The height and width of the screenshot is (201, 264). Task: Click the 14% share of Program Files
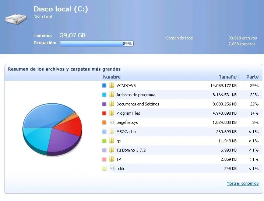[254, 113]
